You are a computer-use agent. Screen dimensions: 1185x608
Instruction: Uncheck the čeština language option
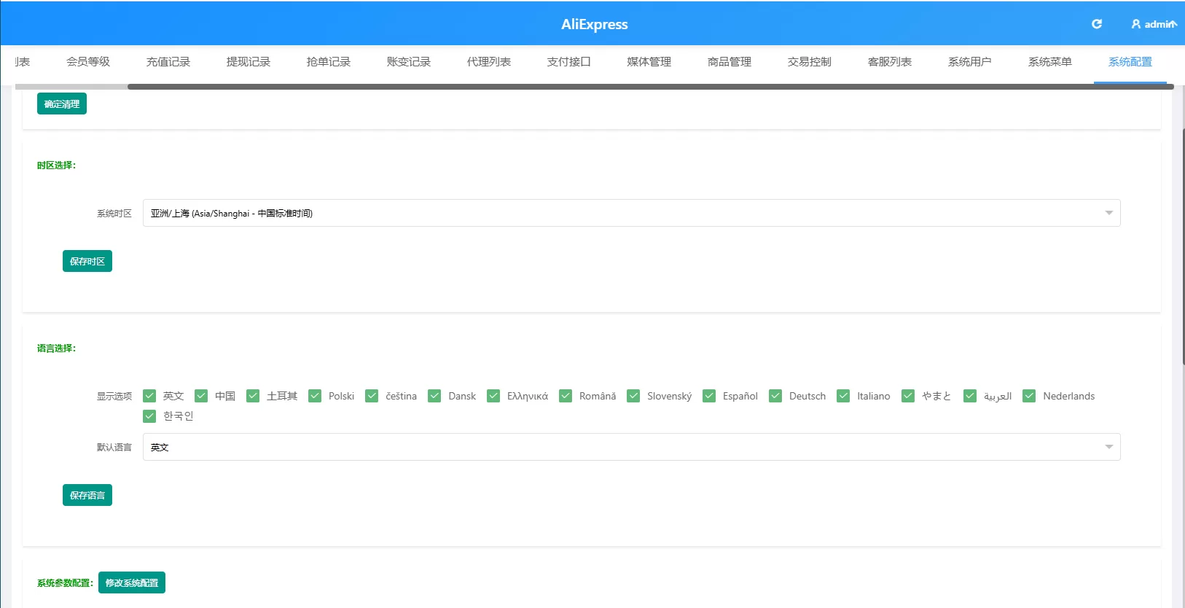[x=372, y=396]
